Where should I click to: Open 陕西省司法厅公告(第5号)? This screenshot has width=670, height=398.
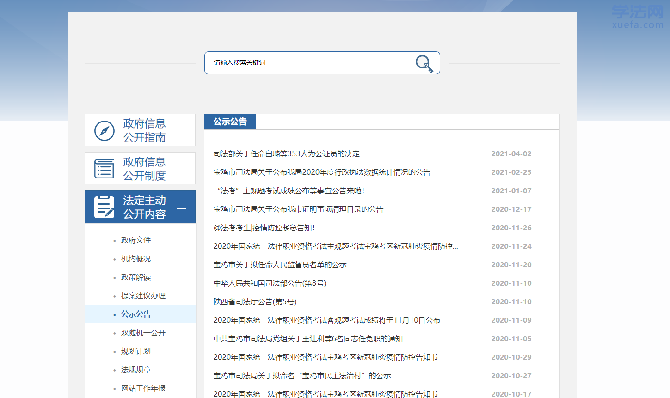coord(255,301)
